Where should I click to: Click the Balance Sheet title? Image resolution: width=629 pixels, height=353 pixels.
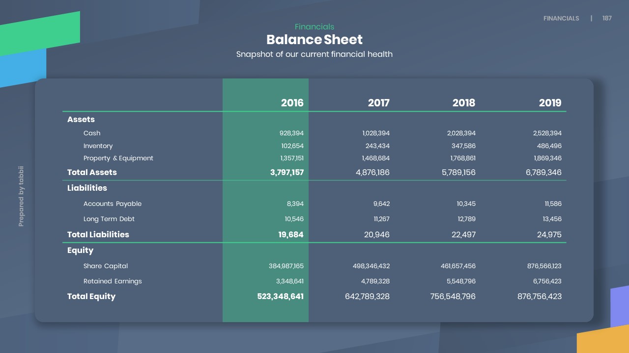click(314, 40)
